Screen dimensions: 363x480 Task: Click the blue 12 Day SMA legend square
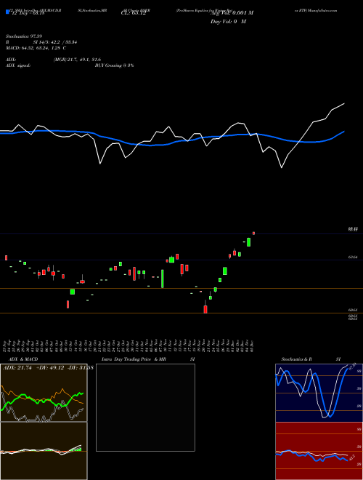click(7, 12)
